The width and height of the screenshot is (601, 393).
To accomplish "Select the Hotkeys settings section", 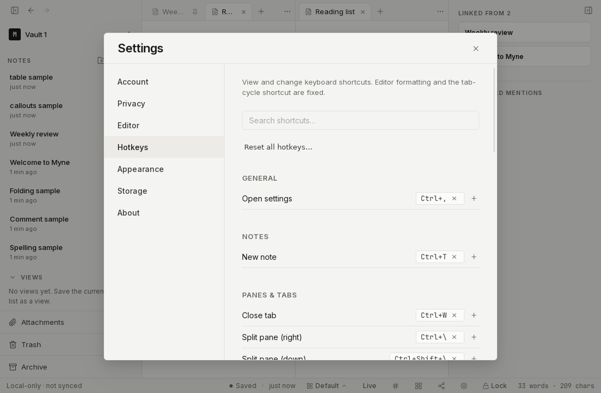I will pyautogui.click(x=164, y=147).
